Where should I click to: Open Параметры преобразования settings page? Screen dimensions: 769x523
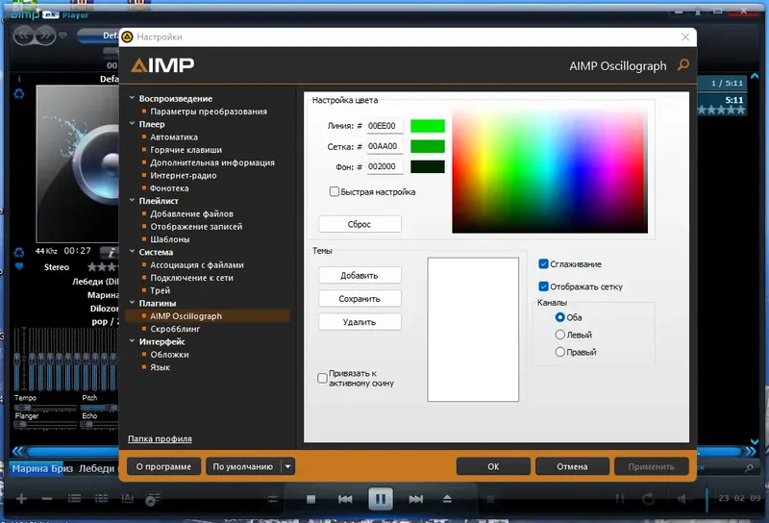coord(209,112)
